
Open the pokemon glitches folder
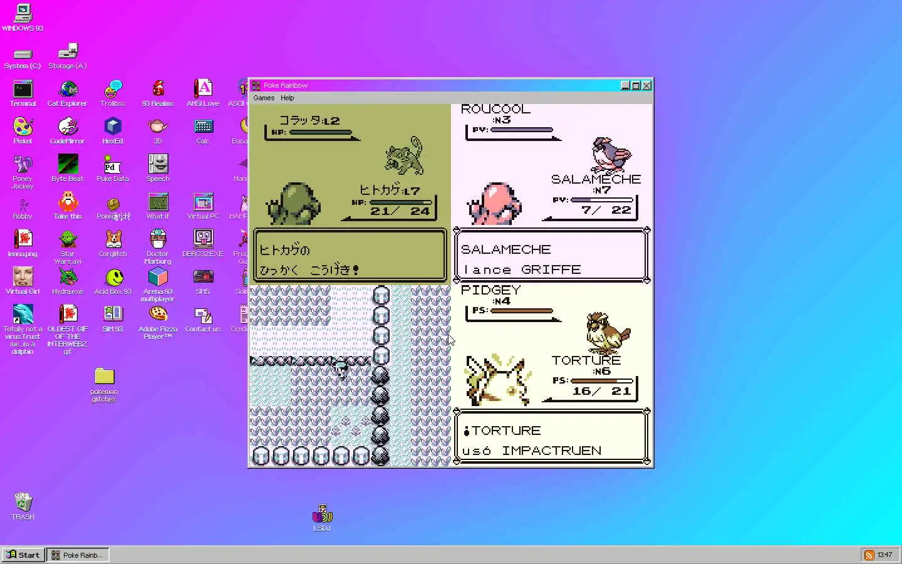click(104, 384)
